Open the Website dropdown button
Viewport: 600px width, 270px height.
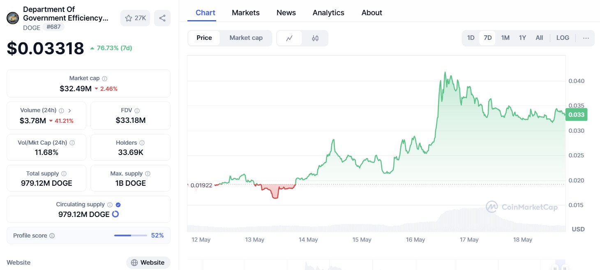148,263
